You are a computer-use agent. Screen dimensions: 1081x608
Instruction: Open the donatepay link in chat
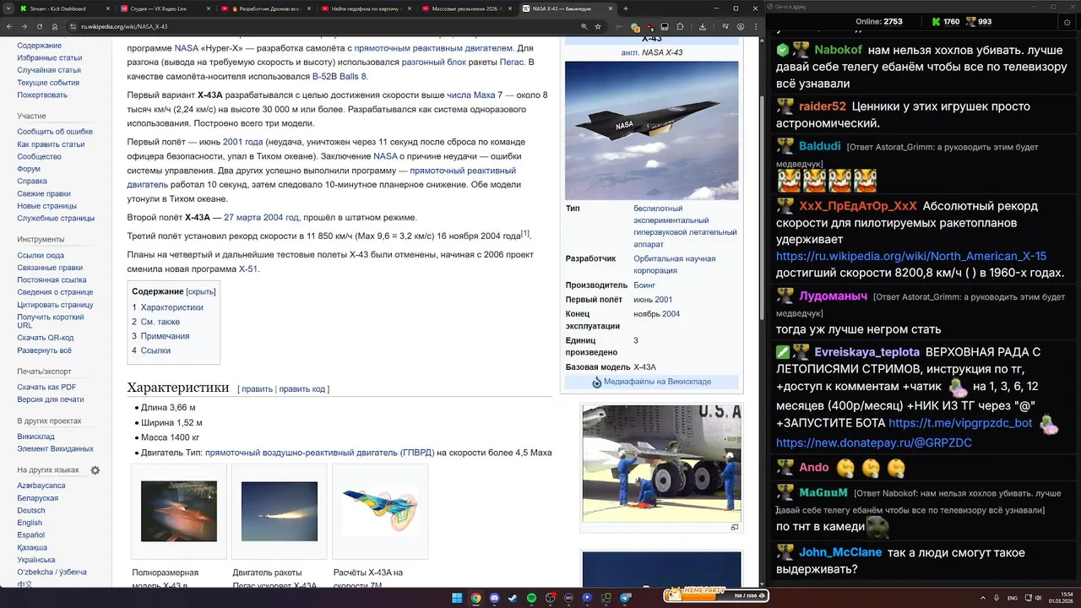coord(874,442)
